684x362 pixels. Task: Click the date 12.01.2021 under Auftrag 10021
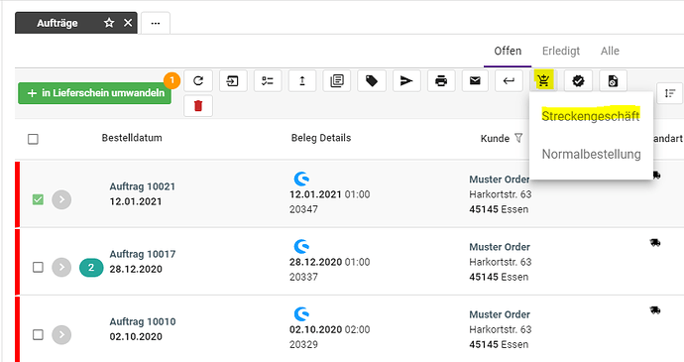click(136, 201)
